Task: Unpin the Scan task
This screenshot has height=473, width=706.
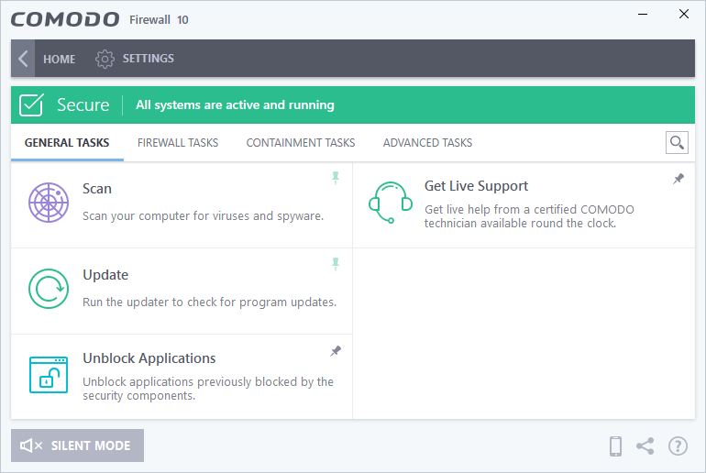Action: pos(336,178)
